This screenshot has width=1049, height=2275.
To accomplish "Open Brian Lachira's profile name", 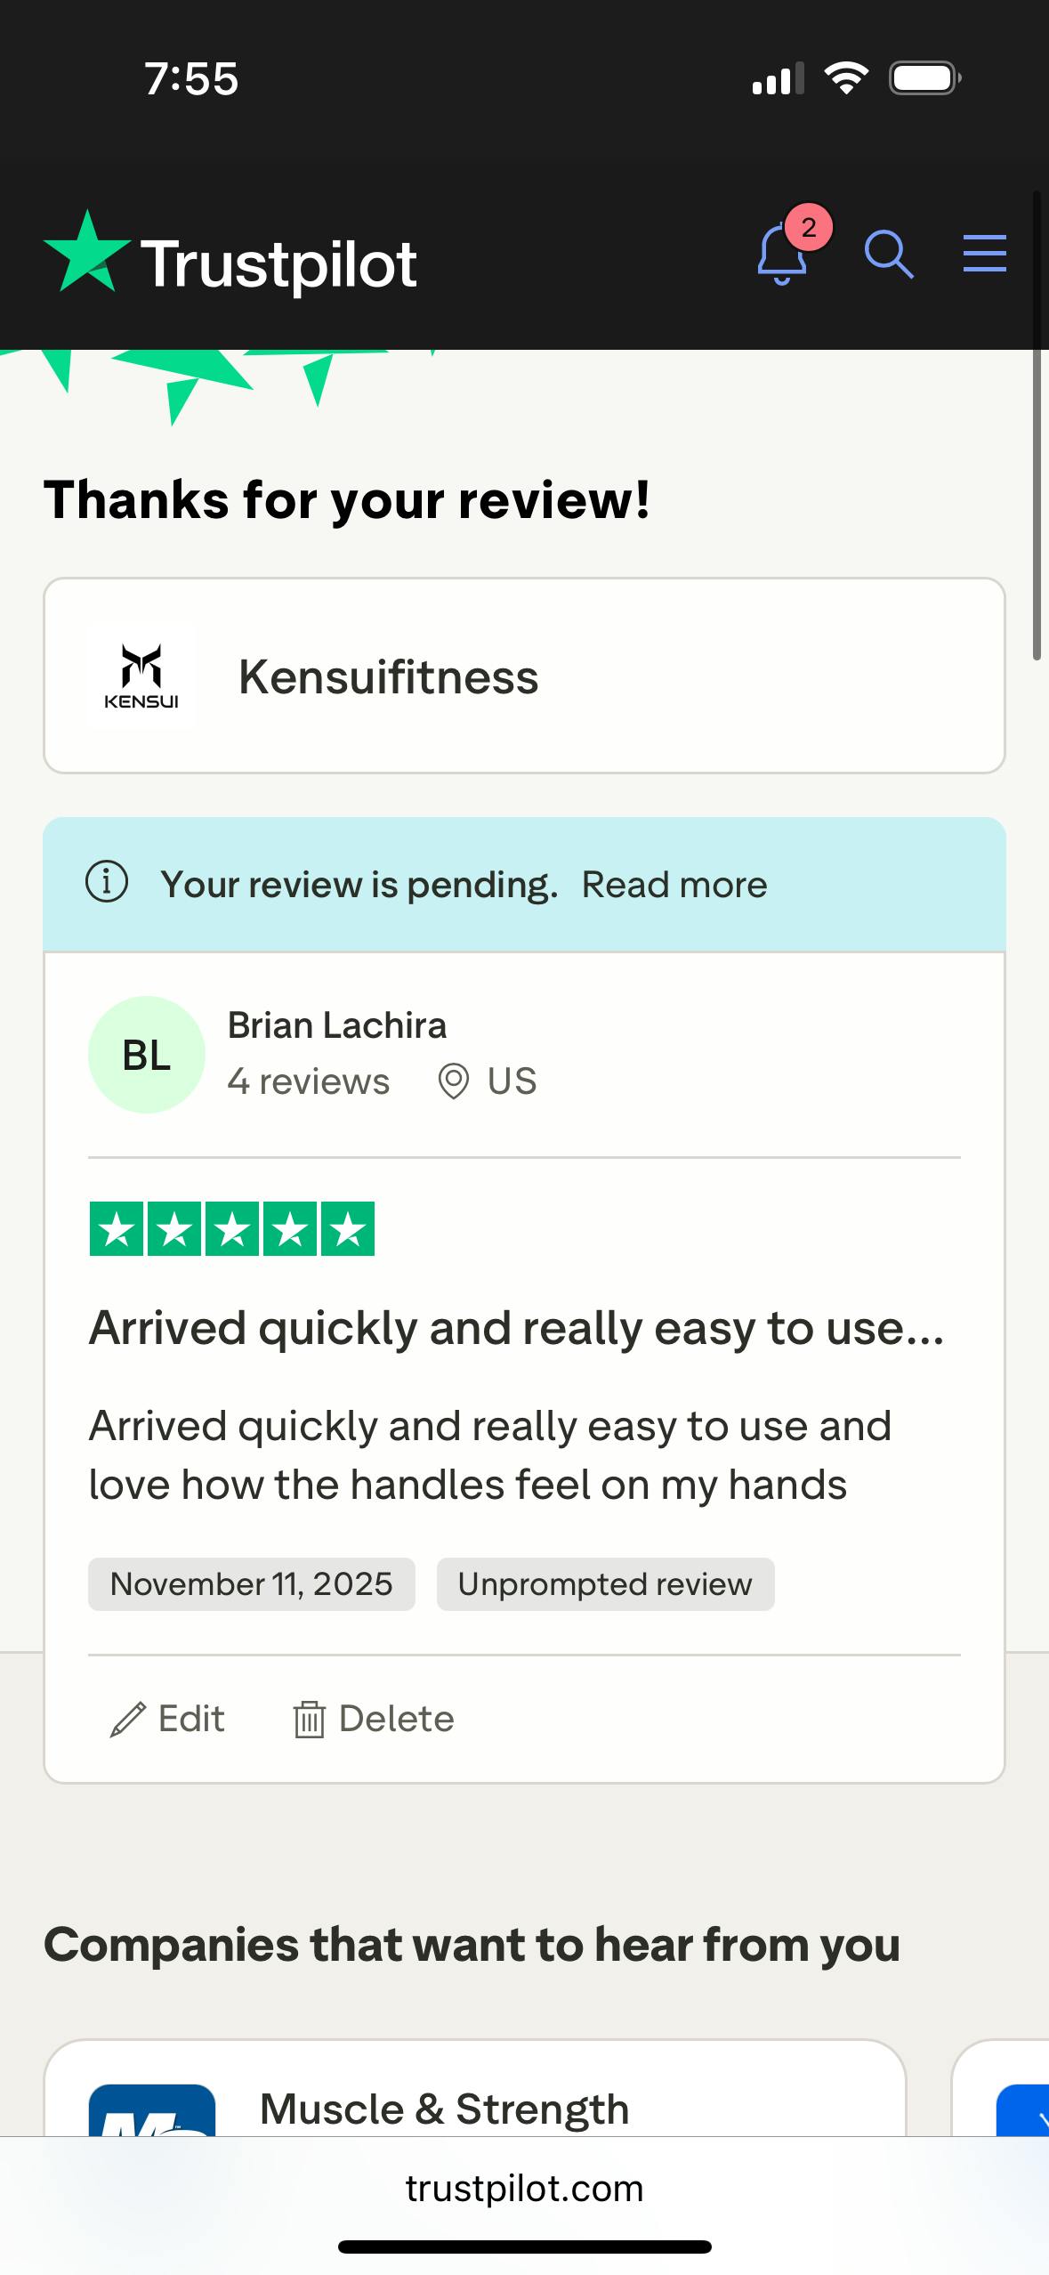I will click(x=336, y=1025).
